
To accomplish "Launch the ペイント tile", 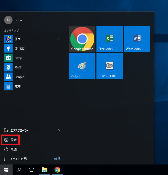I will tap(82, 66).
